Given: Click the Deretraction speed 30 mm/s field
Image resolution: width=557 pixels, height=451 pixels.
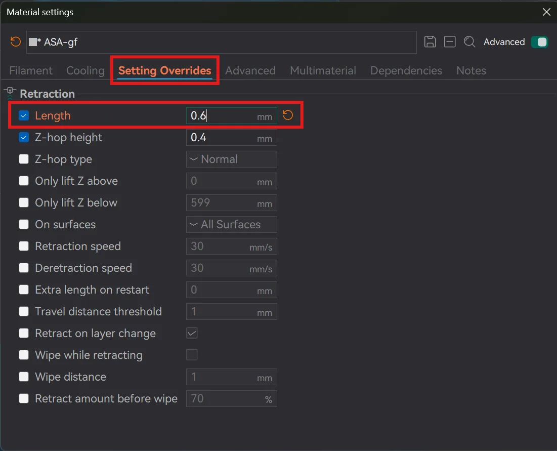Looking at the screenshot, I should tap(232, 268).
